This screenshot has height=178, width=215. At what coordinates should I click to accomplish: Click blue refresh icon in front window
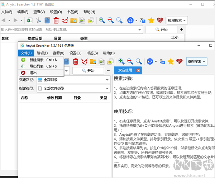(150, 61)
